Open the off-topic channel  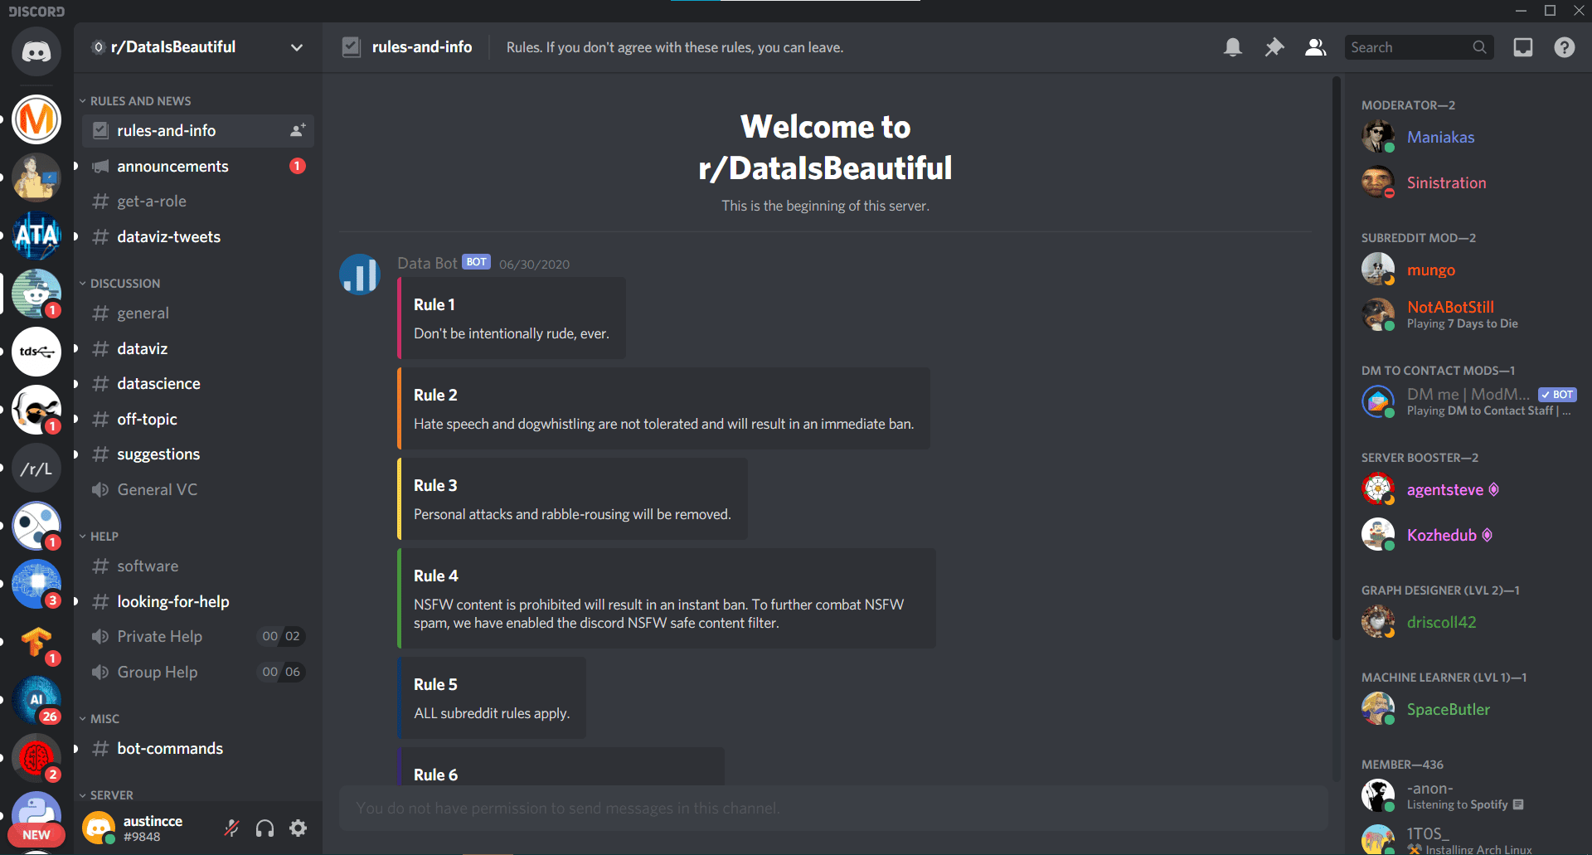tap(198, 419)
